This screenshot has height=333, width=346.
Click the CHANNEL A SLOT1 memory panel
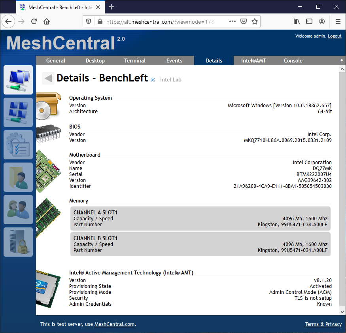200,218
